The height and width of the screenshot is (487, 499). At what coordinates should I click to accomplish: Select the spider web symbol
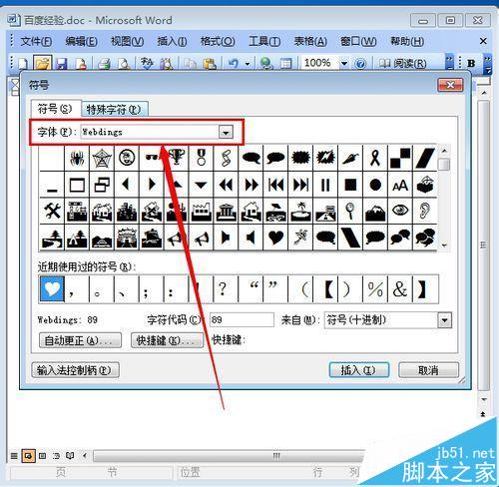[x=102, y=158]
